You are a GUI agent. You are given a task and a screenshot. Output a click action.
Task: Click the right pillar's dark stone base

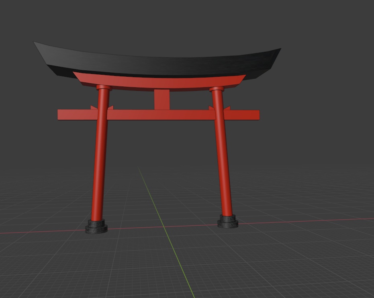click(x=228, y=221)
